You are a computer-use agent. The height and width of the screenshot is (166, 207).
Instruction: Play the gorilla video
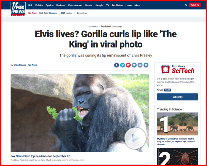tap(135, 138)
